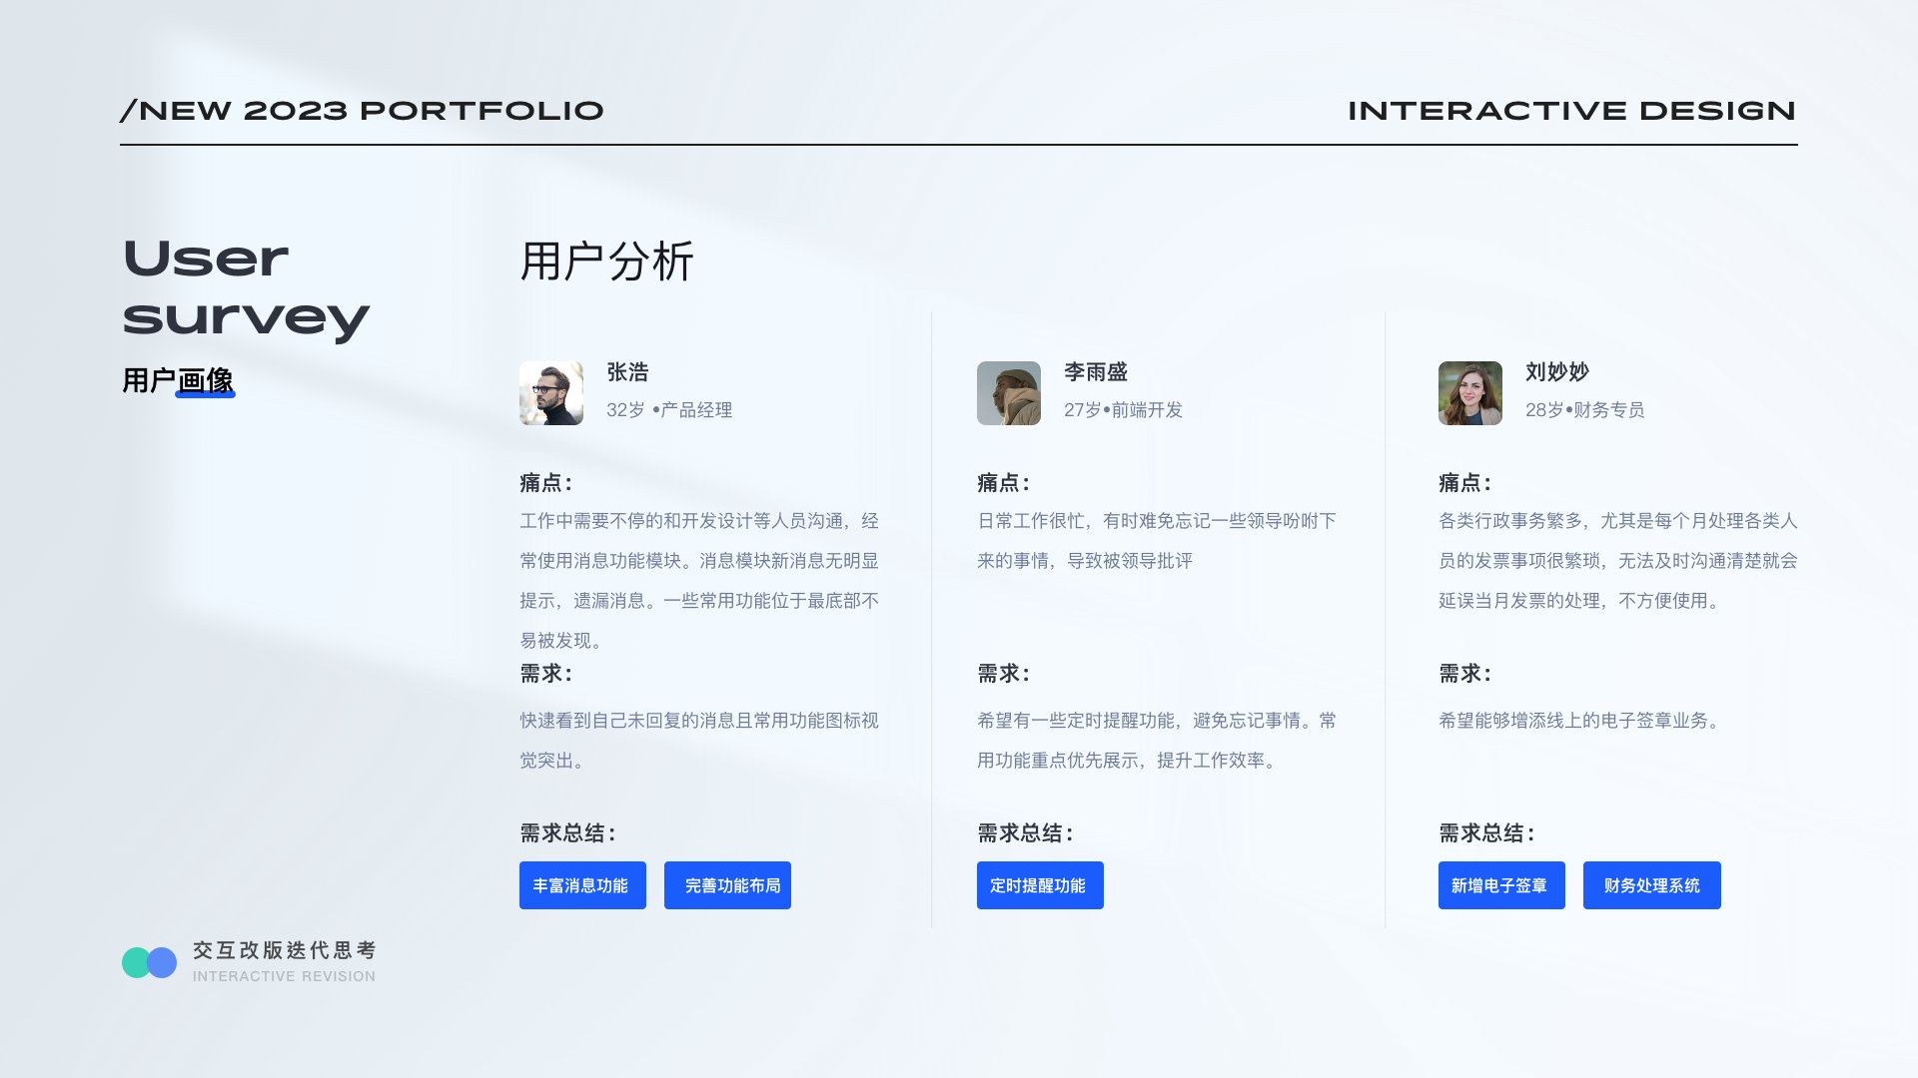Click the text 希望能够增添线上的电子签章业务

[1581, 721]
